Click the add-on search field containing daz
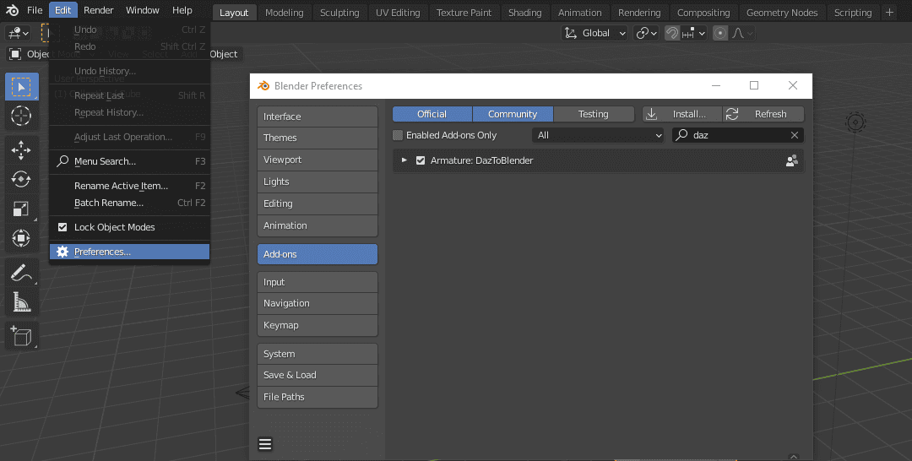The image size is (912, 461). 737,135
